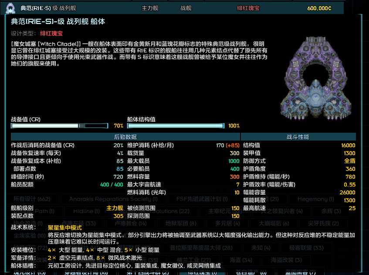Open the 绯红瑰宝 design type link

pyautogui.click(x=51, y=33)
